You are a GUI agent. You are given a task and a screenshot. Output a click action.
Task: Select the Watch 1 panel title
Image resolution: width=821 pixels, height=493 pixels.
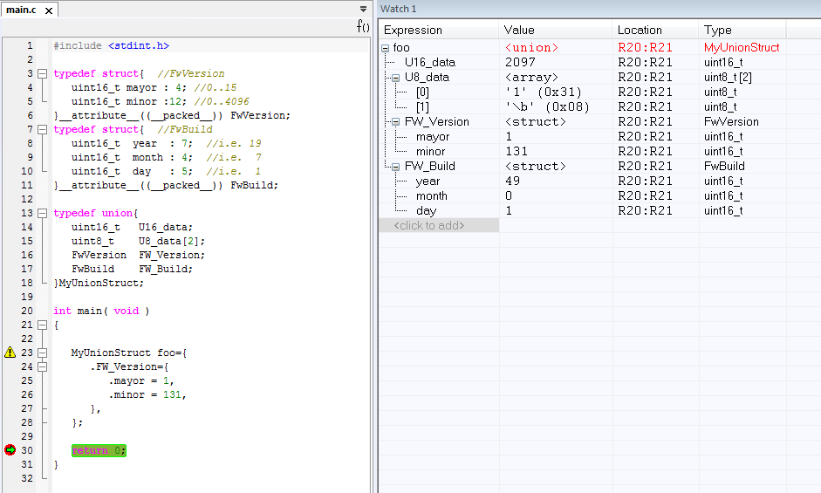click(x=398, y=9)
